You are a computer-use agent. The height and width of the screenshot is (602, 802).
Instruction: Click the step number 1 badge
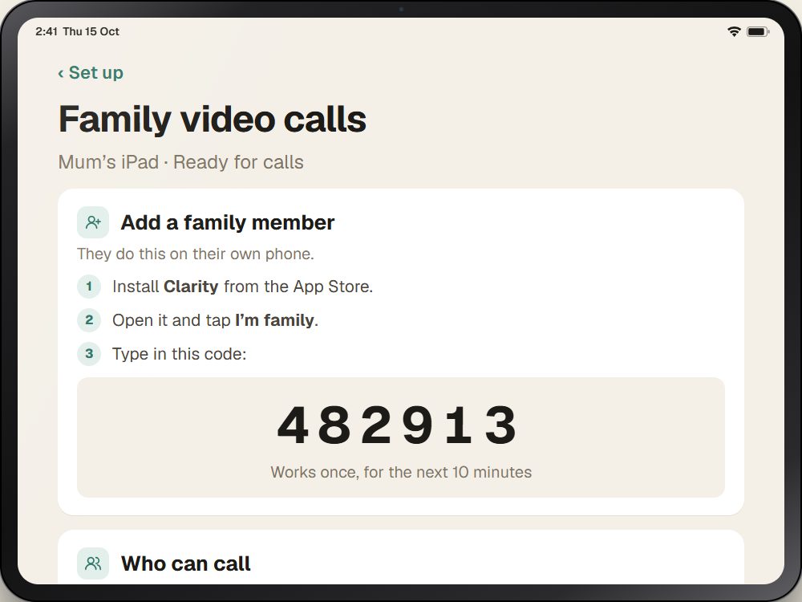(89, 287)
